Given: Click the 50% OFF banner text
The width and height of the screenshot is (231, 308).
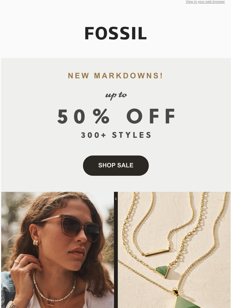Looking at the screenshot, I should 116,116.
